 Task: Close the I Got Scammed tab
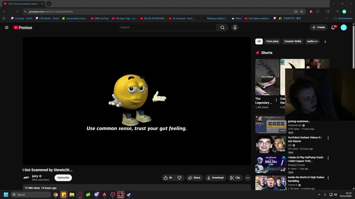[42, 4]
